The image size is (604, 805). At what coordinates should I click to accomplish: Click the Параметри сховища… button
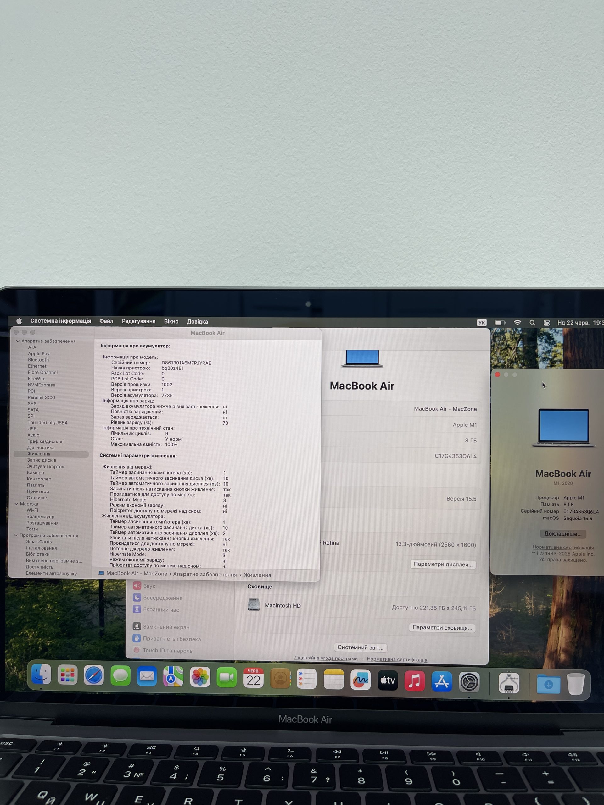[442, 627]
